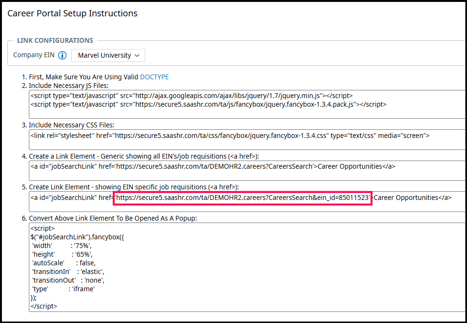Click the 'transitionOut' : 'none' line
The width and height of the screenshot is (467, 323).
68,280
